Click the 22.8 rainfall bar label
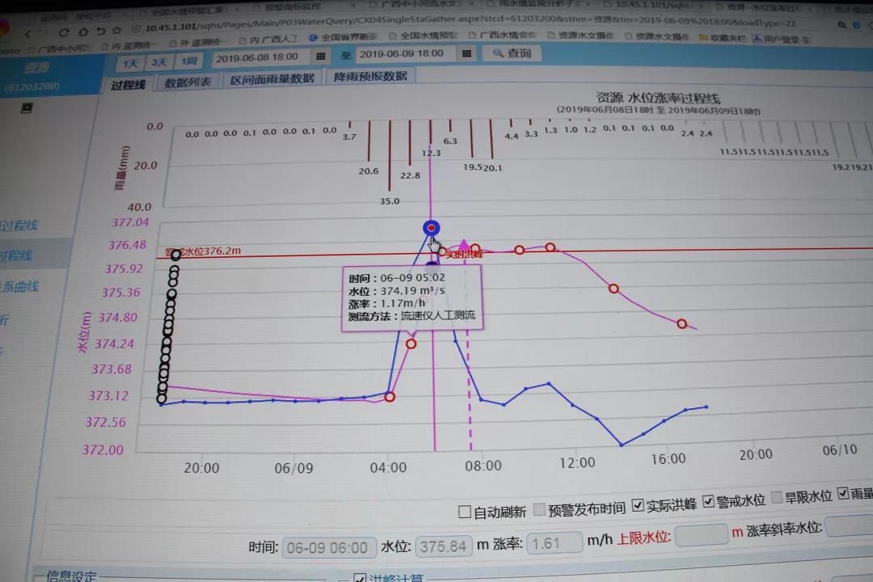The width and height of the screenshot is (873, 582). pyautogui.click(x=411, y=175)
